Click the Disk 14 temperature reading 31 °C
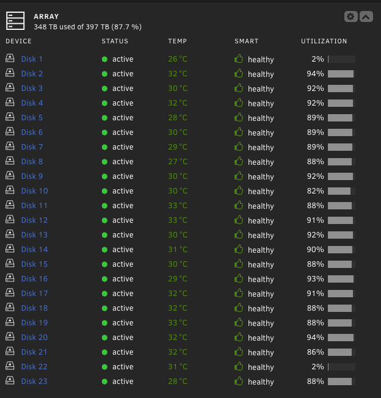The width and height of the screenshot is (381, 398). 178,250
